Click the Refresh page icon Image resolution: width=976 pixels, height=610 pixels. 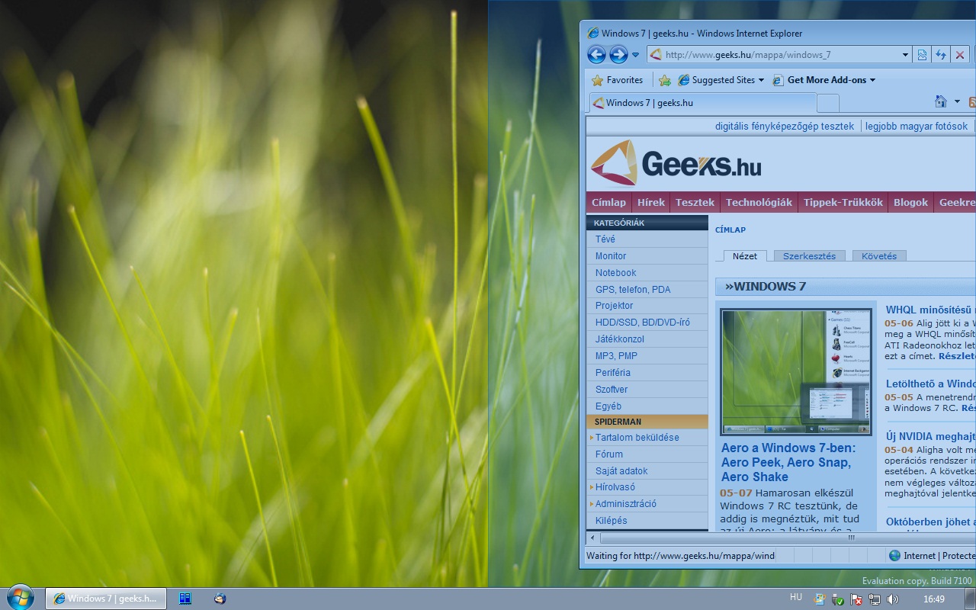click(941, 55)
